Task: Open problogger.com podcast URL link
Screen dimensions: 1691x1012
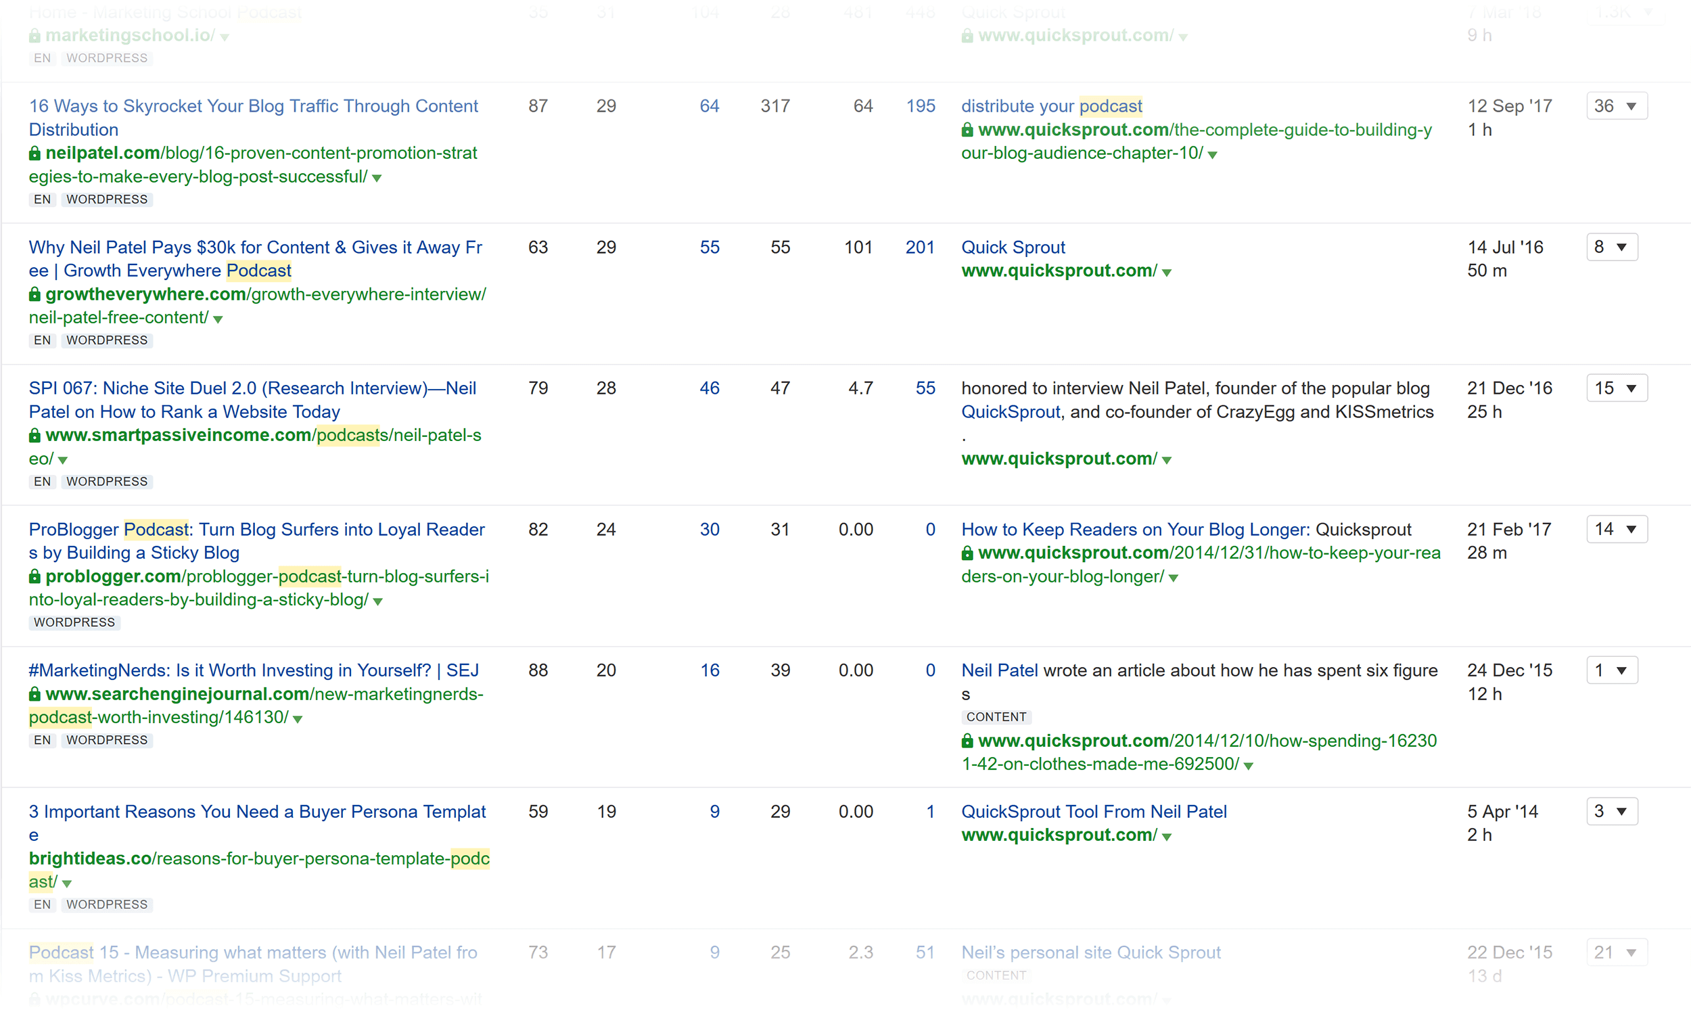Action: pyautogui.click(x=258, y=588)
